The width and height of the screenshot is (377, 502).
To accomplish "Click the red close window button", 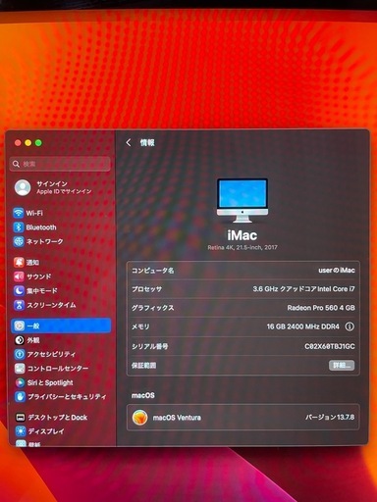I will [x=18, y=143].
